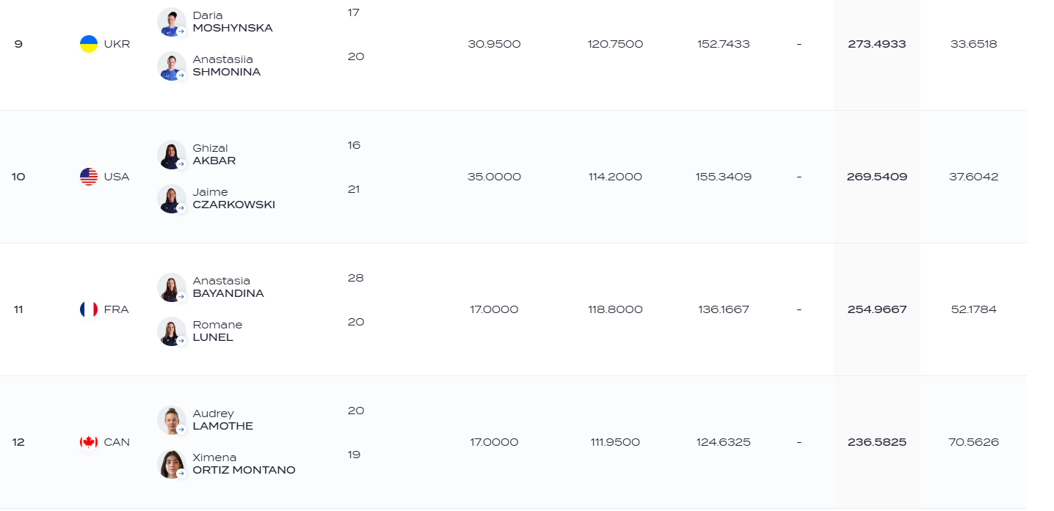Click the Ukraine flag icon

pos(89,44)
